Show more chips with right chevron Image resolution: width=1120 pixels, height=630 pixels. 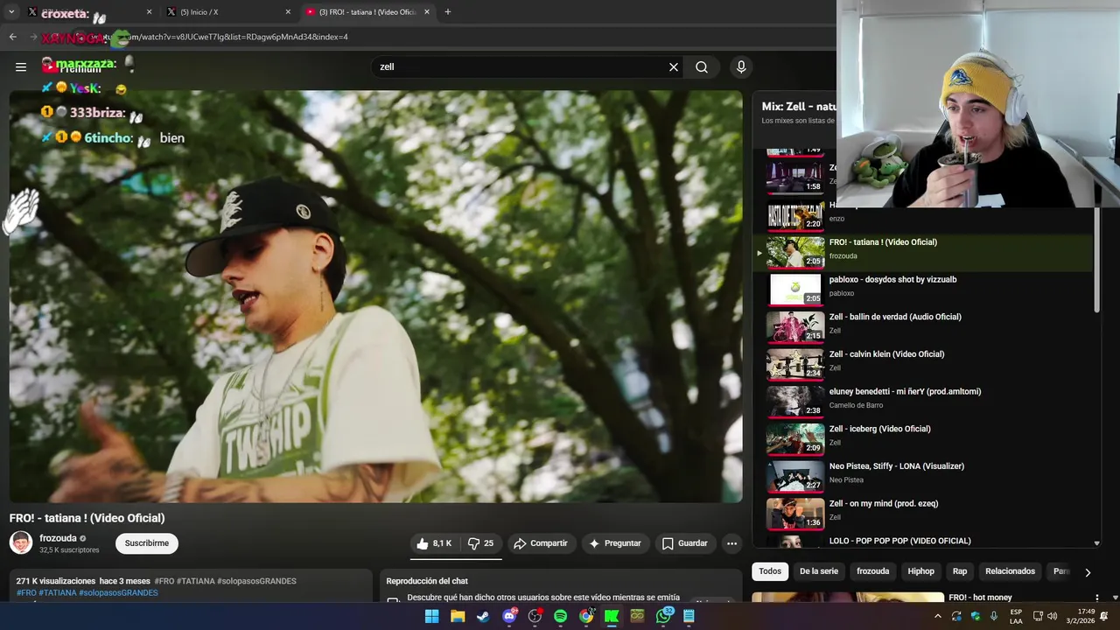tap(1088, 572)
